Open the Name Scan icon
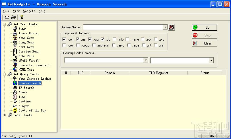The width and height of the screenshot is (231, 139). tap(15, 38)
